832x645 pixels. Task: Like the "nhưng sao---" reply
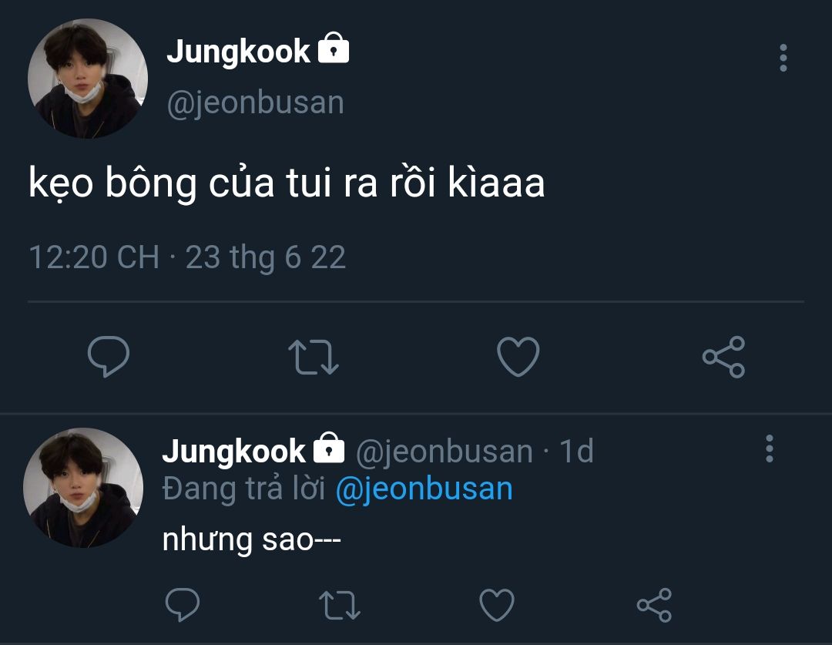(x=496, y=605)
